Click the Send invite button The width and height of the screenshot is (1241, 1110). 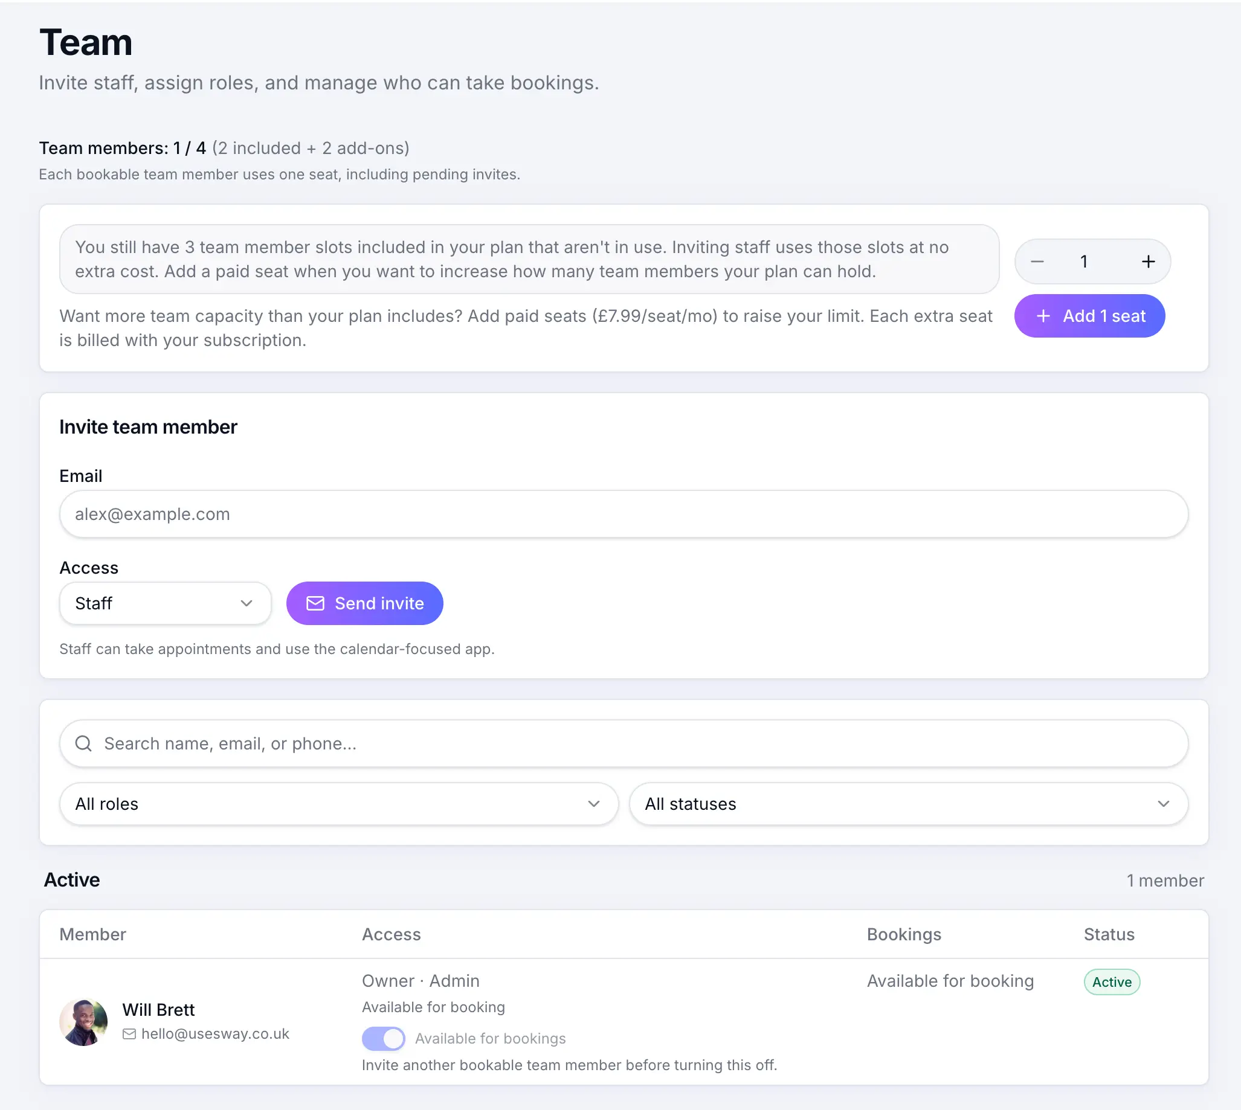pyautogui.click(x=365, y=603)
